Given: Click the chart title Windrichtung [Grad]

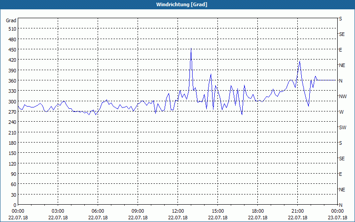Looking at the screenshot, I should tap(181, 4).
